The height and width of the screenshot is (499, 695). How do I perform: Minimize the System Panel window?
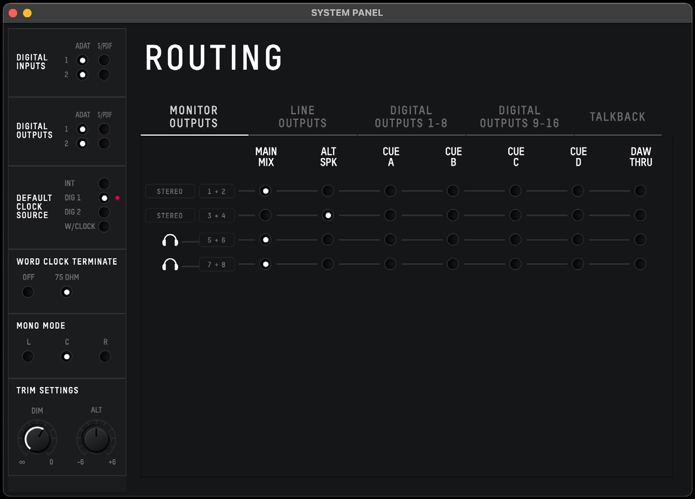28,13
